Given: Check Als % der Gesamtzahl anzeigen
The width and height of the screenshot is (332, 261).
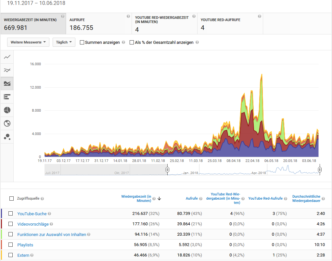Looking at the screenshot, I should (132, 43).
